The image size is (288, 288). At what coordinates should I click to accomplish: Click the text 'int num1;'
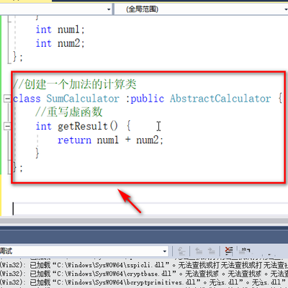tap(60, 30)
